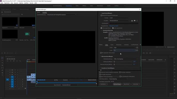
Task: Select the Selection tool in the tools panel
Action: pos(2,58)
